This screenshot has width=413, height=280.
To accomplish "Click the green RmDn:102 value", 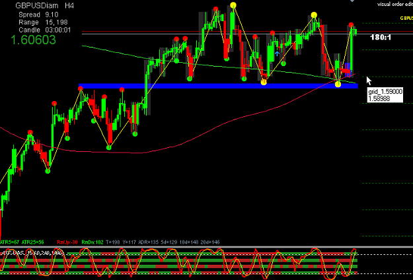I will click(x=93, y=242).
